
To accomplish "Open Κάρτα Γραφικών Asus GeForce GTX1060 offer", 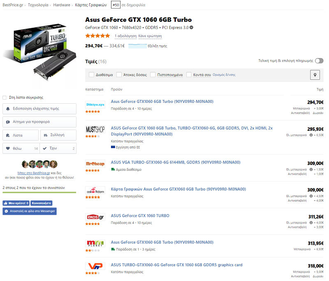I will point(178,189).
